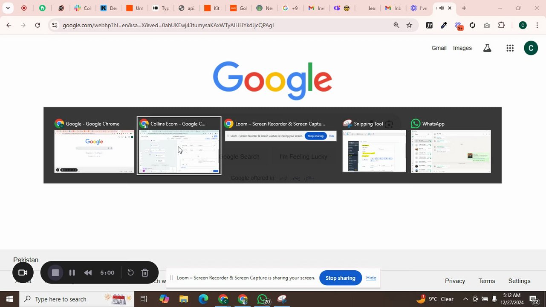This screenshot has width=546, height=307.
Task: Click the extension icon with 9+ badge
Action: (x=459, y=26)
